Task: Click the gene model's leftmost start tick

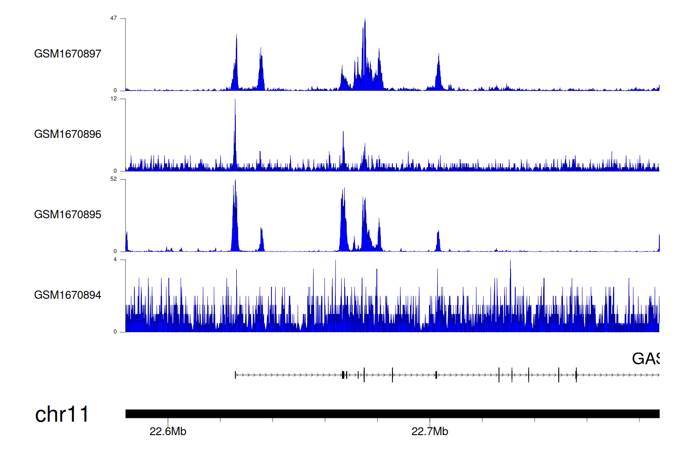Action: tap(235, 375)
